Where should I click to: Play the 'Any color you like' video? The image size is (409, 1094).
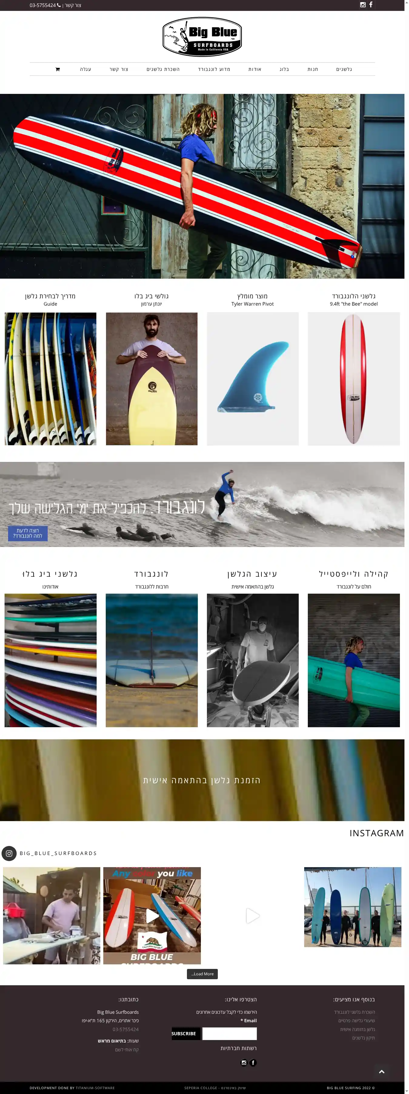coord(152,915)
